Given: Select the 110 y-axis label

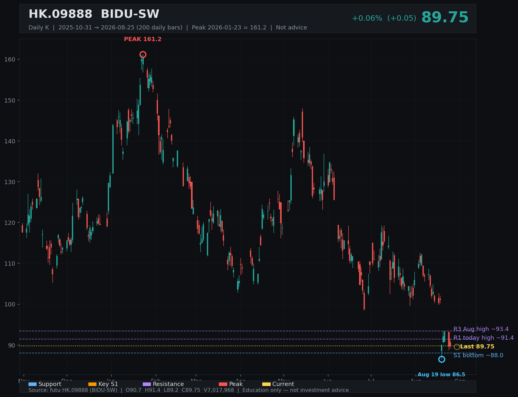Looking at the screenshot, I should click(10, 263).
